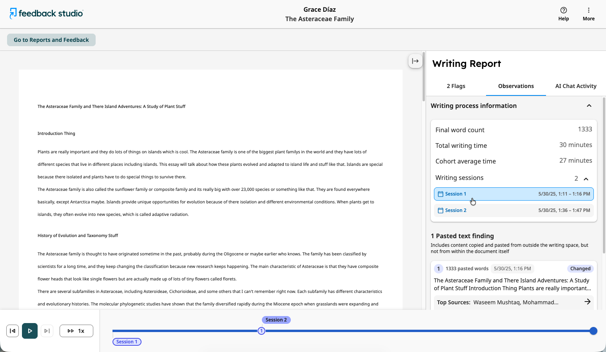
Task: Click the timeline end slider handle
Action: coord(593,331)
